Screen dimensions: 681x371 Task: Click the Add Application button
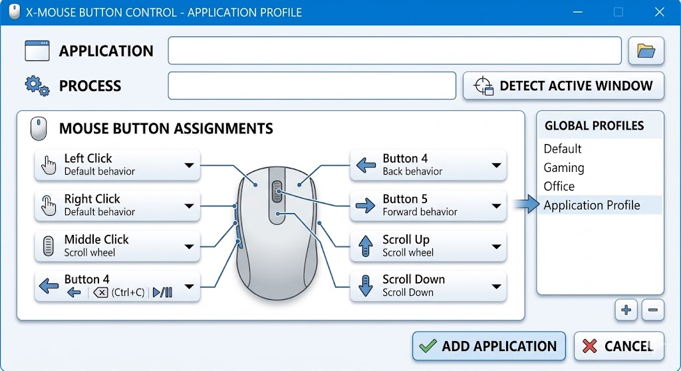(x=489, y=346)
